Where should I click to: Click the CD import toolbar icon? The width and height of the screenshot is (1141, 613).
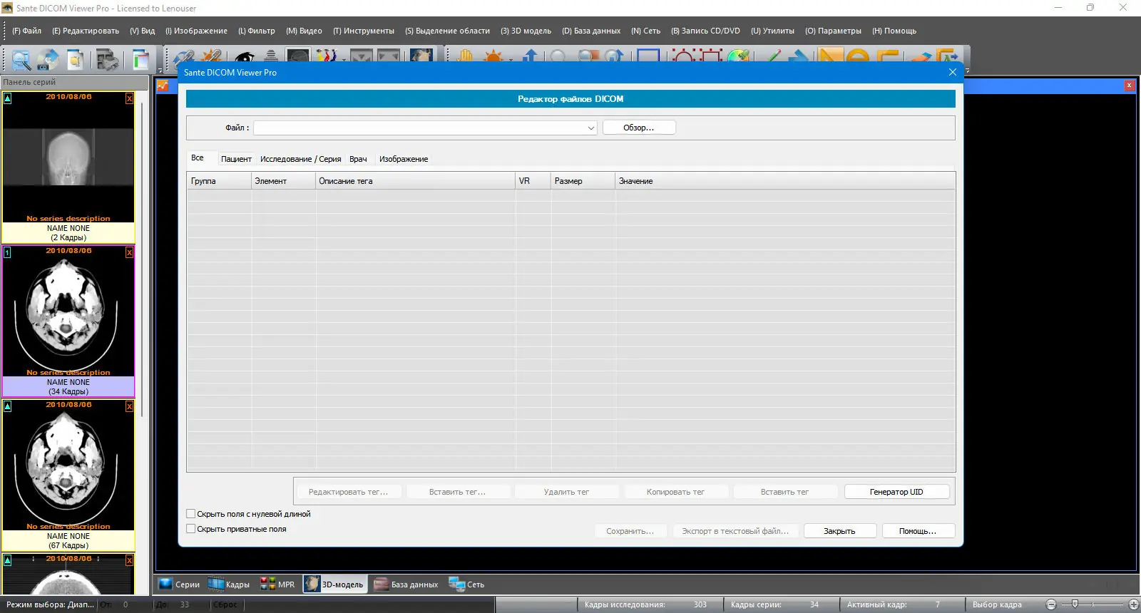click(x=48, y=60)
